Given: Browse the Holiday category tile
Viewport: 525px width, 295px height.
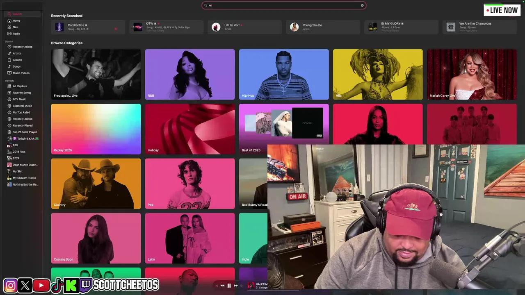Looking at the screenshot, I should pyautogui.click(x=190, y=129).
